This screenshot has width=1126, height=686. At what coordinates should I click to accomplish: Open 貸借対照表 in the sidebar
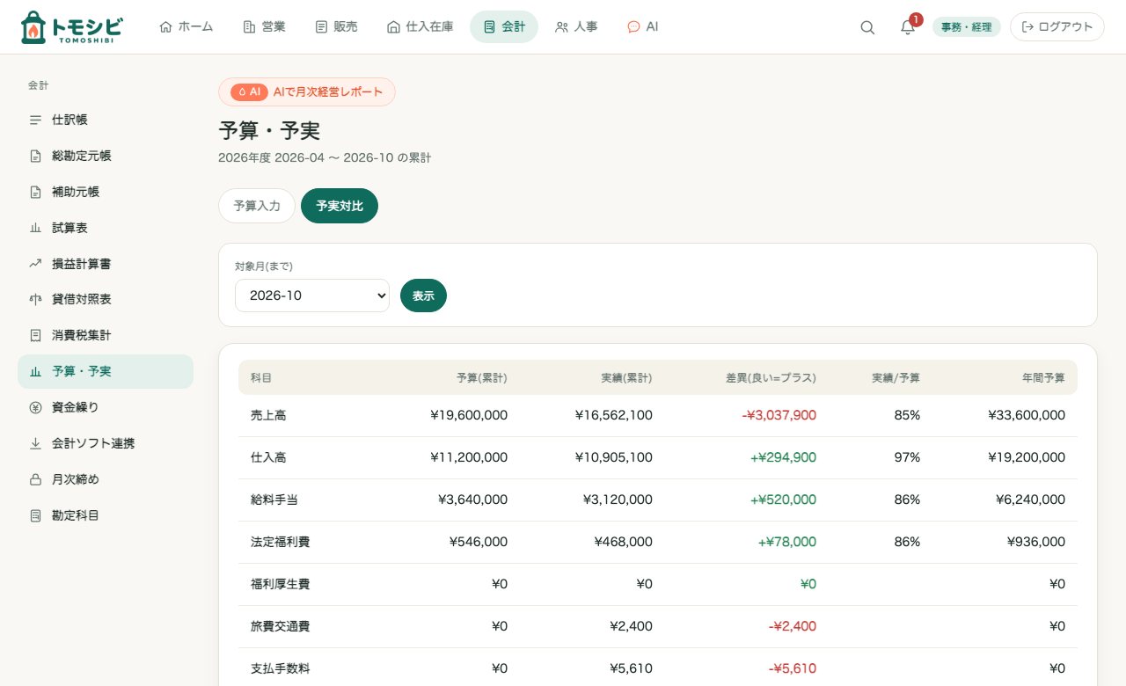coord(106,300)
